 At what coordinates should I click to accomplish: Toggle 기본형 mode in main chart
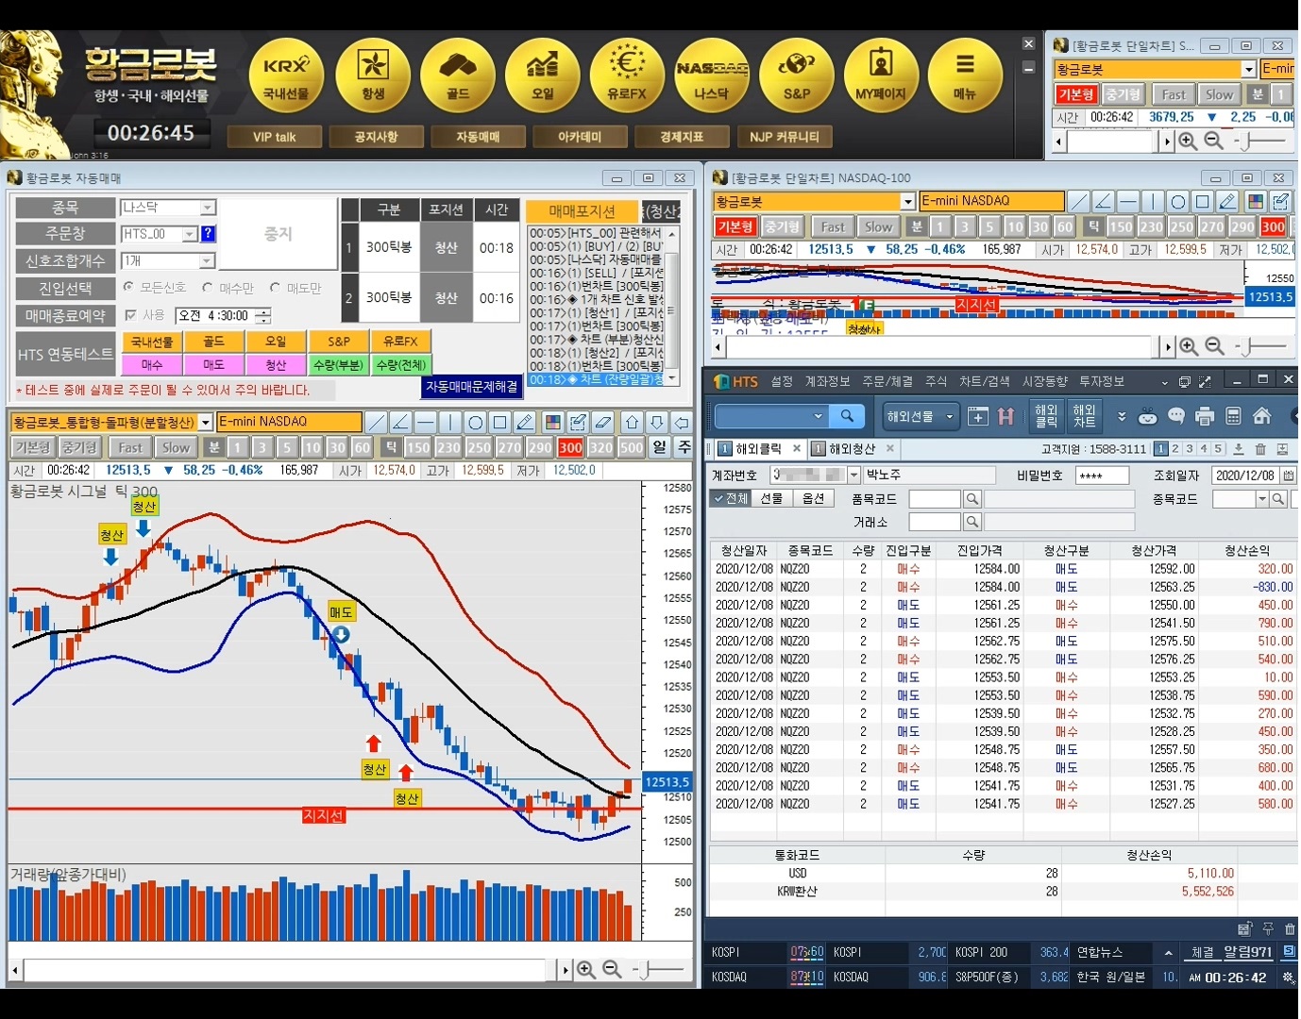point(33,447)
